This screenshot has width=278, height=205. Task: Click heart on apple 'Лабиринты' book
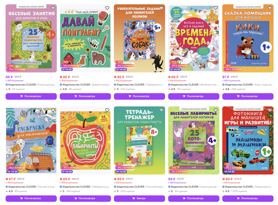(x=107, y=110)
